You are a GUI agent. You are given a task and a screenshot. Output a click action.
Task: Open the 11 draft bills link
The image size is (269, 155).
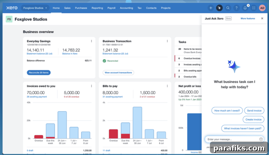(x=106, y=150)
